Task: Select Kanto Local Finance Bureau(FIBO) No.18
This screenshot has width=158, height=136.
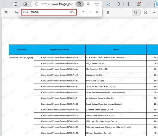Action: point(60,63)
